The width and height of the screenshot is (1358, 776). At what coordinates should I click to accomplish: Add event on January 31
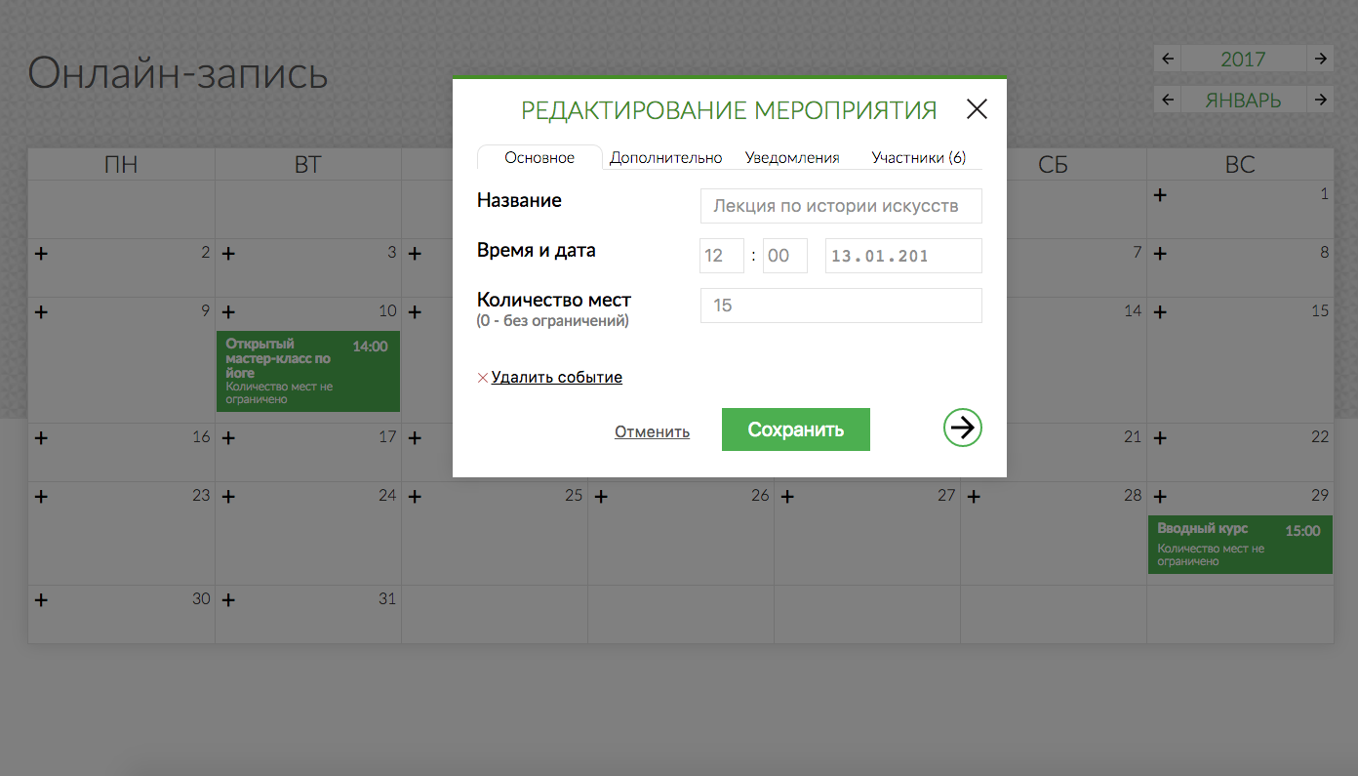[228, 600]
